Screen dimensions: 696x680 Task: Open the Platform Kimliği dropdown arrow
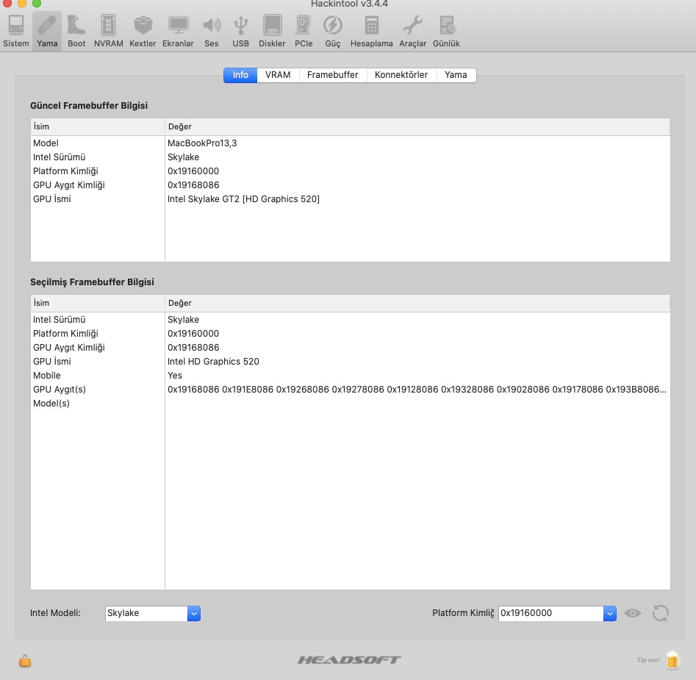click(609, 613)
